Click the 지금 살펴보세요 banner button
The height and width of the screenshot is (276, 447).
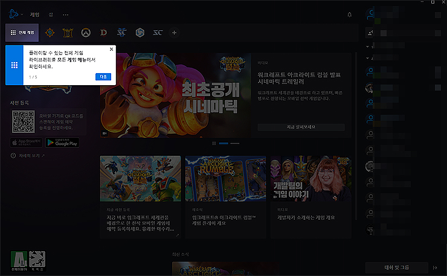pyautogui.click(x=301, y=127)
